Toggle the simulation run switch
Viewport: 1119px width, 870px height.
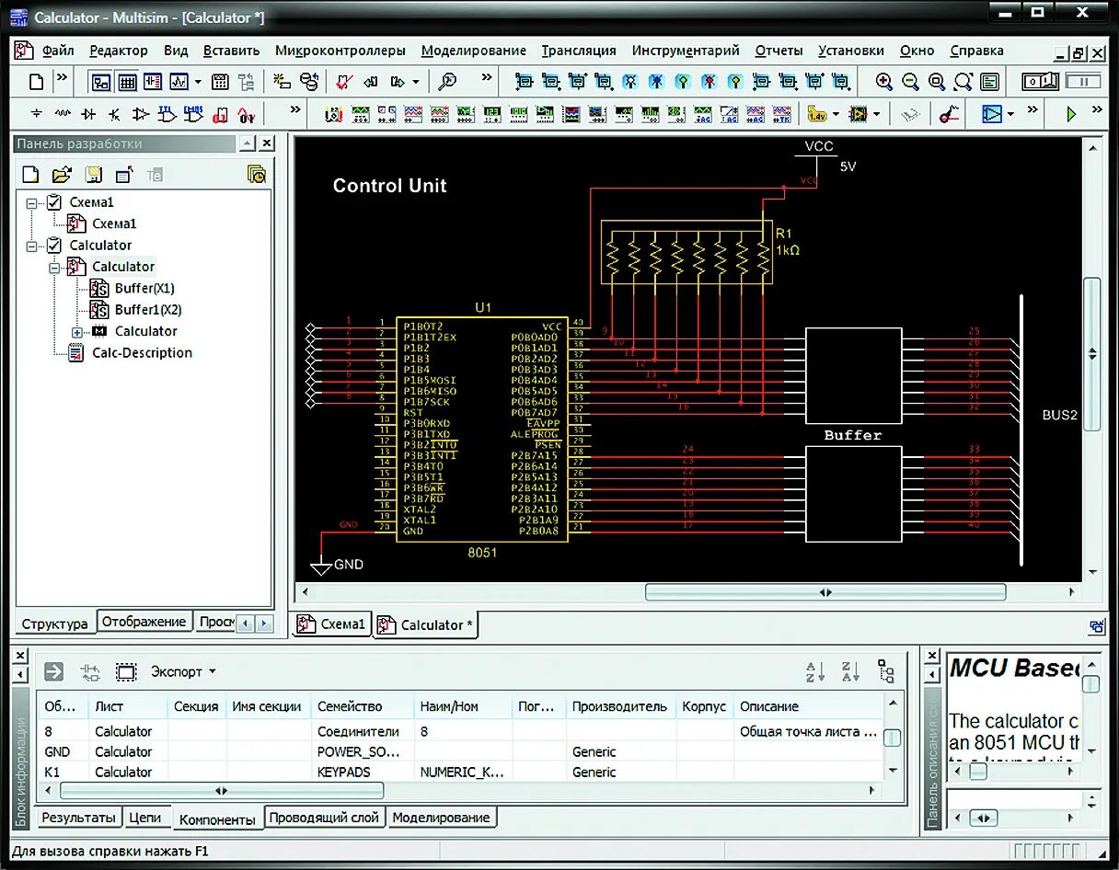tap(1041, 82)
